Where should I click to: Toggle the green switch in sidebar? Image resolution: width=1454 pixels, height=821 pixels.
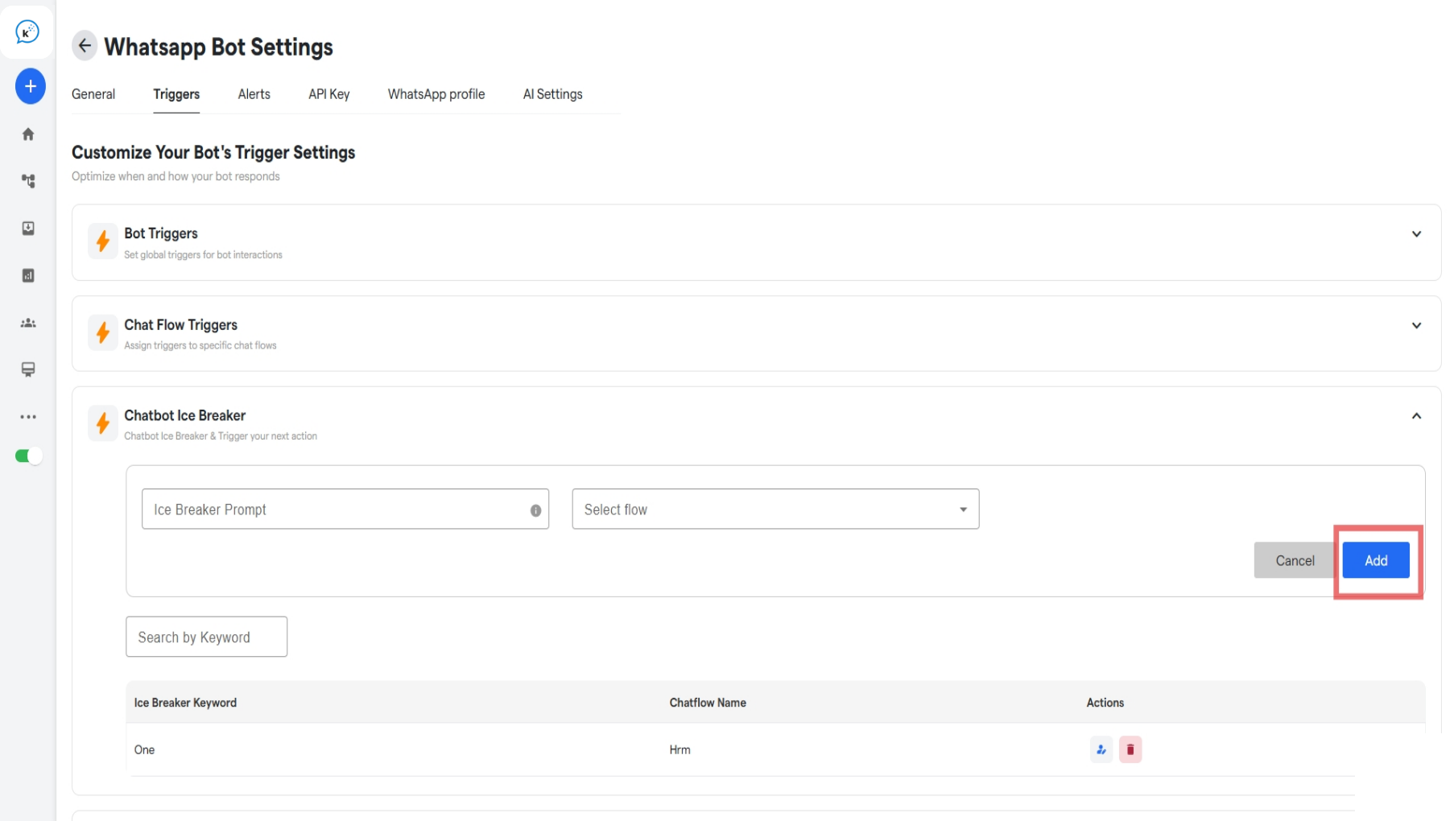[x=28, y=456]
